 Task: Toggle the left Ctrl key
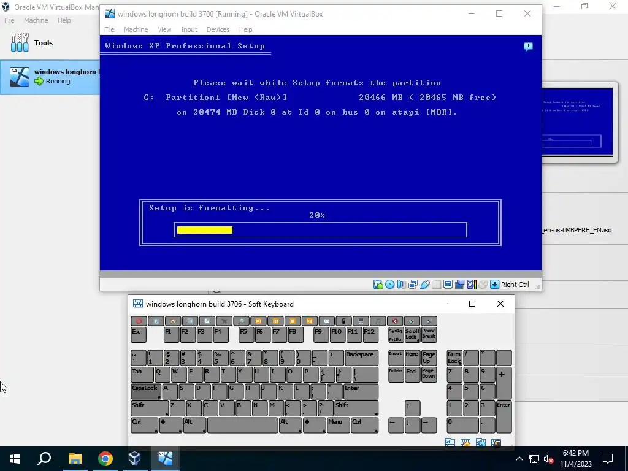[145, 425]
